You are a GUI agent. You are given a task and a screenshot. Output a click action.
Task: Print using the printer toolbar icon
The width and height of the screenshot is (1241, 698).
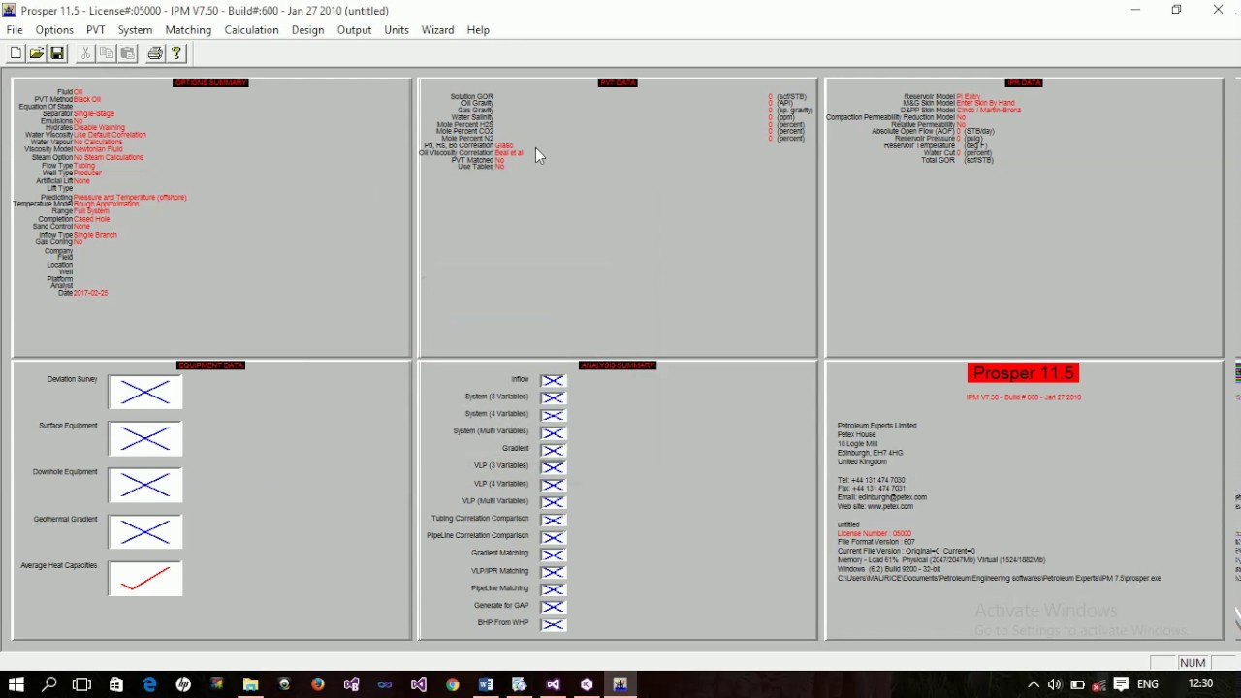point(155,53)
